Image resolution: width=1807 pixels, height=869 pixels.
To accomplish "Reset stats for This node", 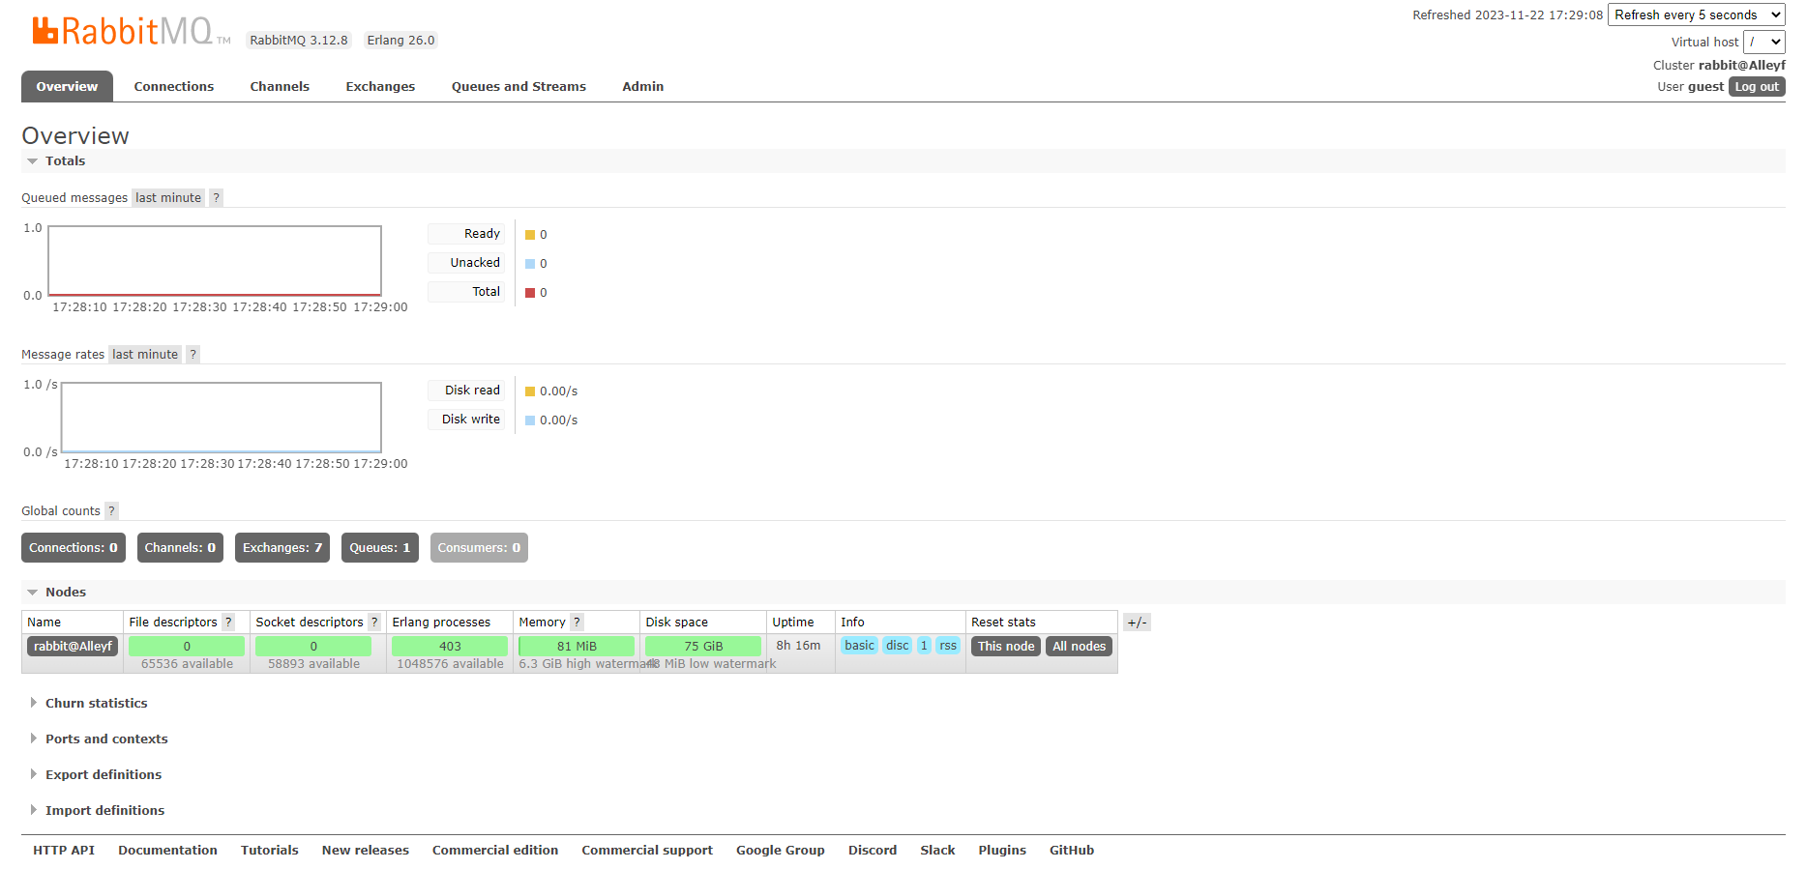I will (1005, 647).
